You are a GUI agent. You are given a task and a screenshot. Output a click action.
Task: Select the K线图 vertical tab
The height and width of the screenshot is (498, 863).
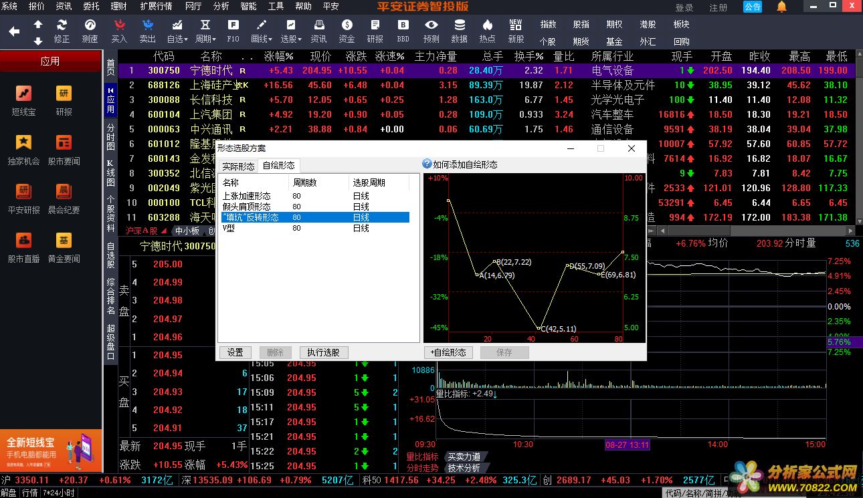pos(111,172)
